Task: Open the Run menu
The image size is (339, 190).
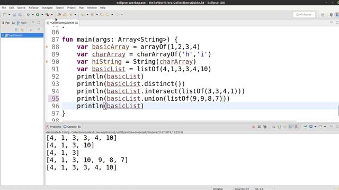Action: point(81,7)
